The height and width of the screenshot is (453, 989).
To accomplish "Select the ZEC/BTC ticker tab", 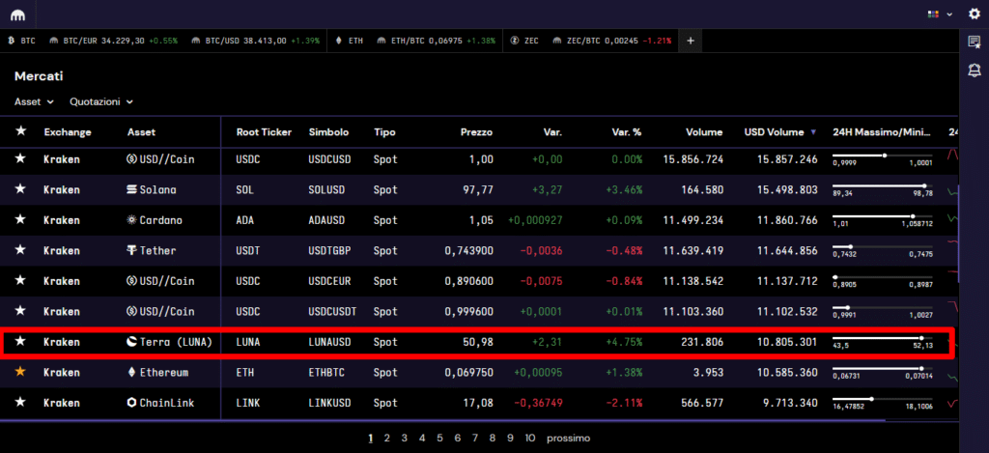I will 611,41.
